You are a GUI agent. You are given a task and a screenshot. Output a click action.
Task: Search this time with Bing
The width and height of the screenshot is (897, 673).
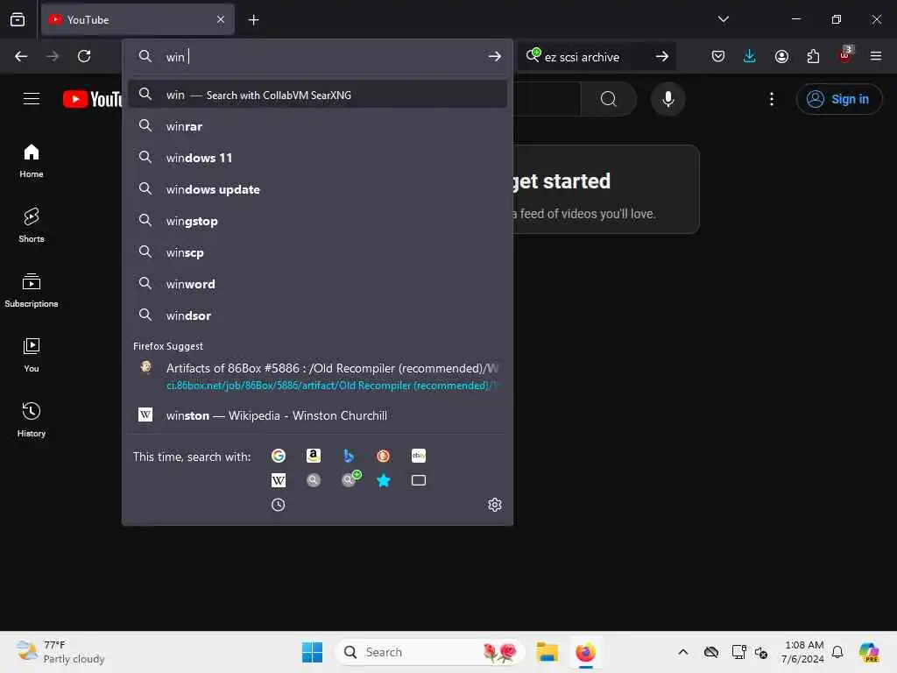tap(349, 456)
